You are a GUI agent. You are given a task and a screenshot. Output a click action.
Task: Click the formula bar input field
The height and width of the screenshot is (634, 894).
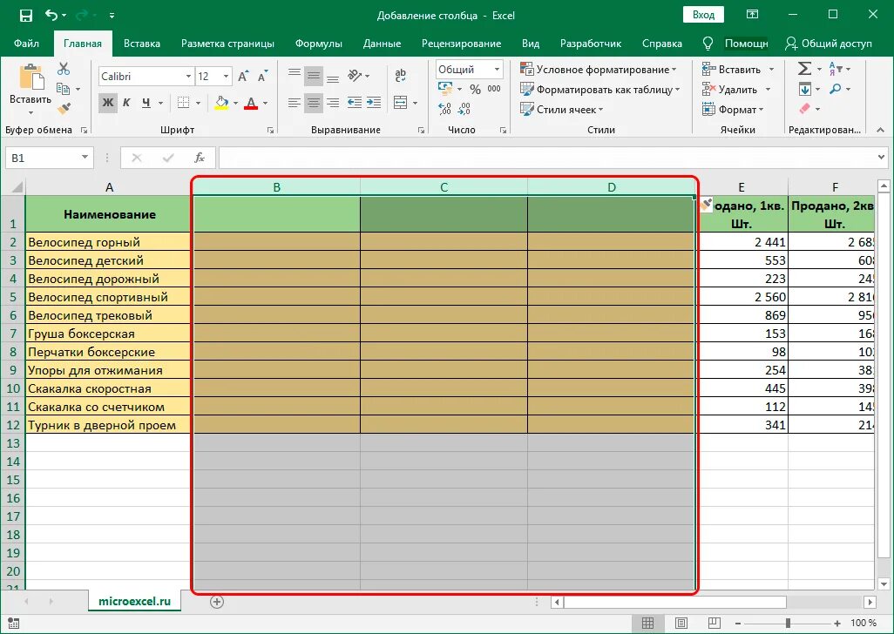(546, 158)
